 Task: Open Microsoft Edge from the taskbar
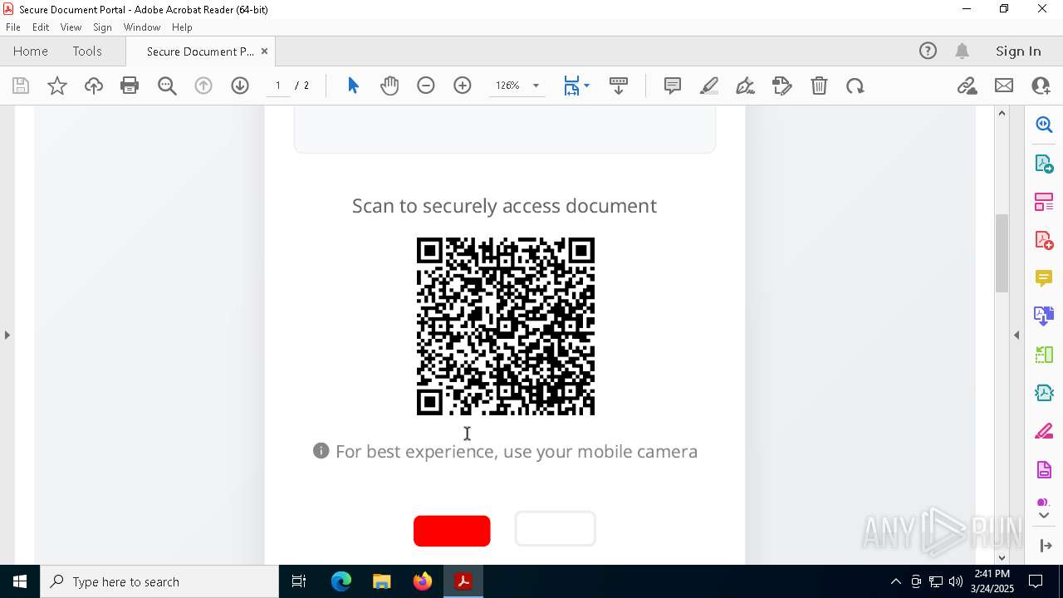coord(341,581)
